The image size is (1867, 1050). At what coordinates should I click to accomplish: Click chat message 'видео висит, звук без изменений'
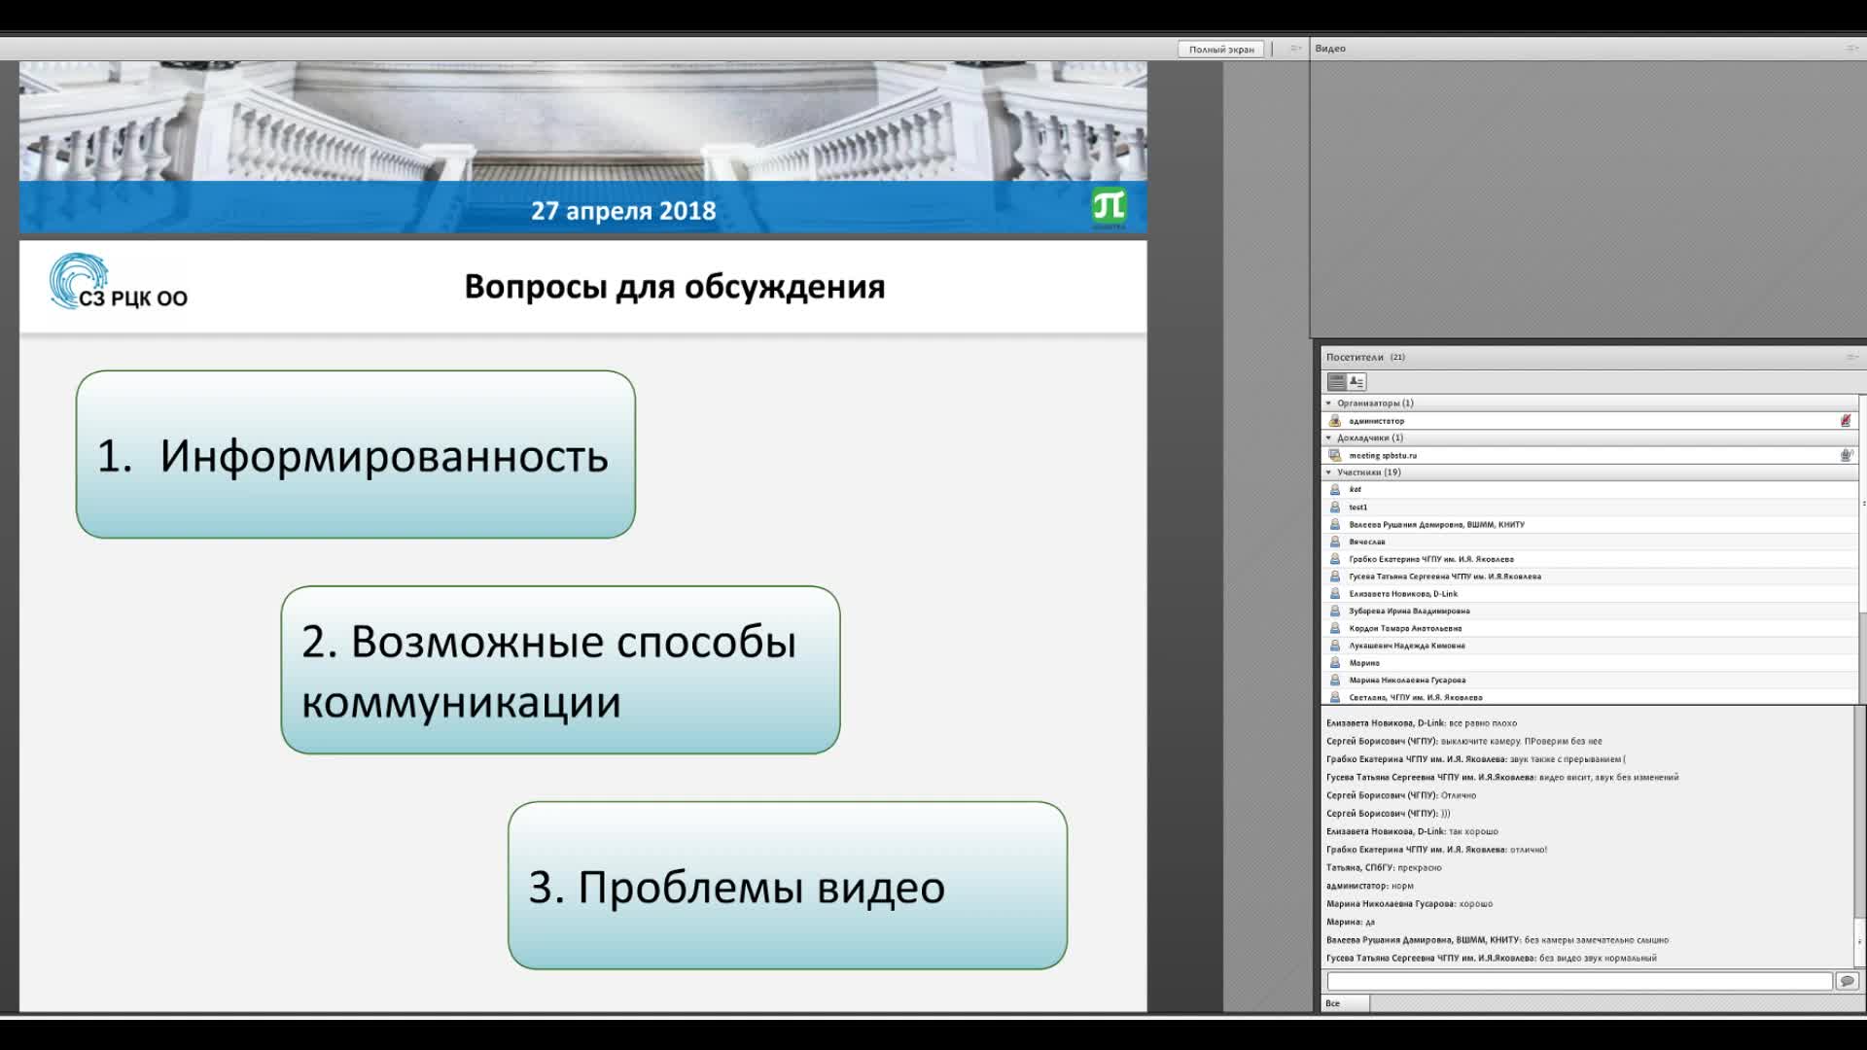1609,778
